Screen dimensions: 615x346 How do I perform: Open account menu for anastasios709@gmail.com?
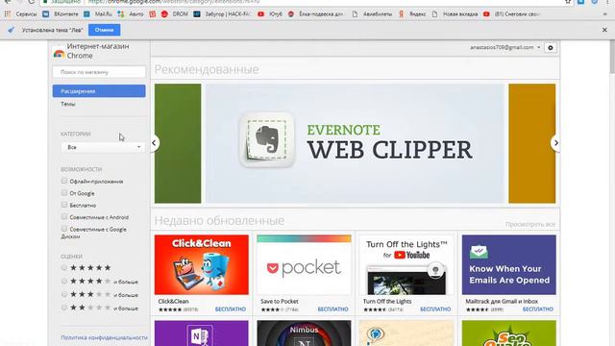click(x=505, y=47)
